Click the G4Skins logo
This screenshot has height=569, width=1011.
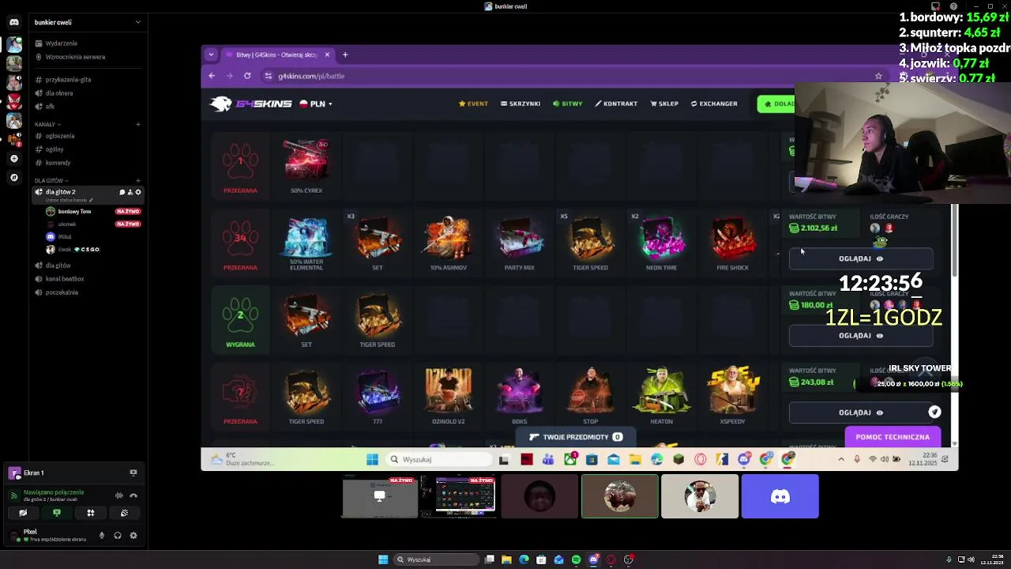251,104
